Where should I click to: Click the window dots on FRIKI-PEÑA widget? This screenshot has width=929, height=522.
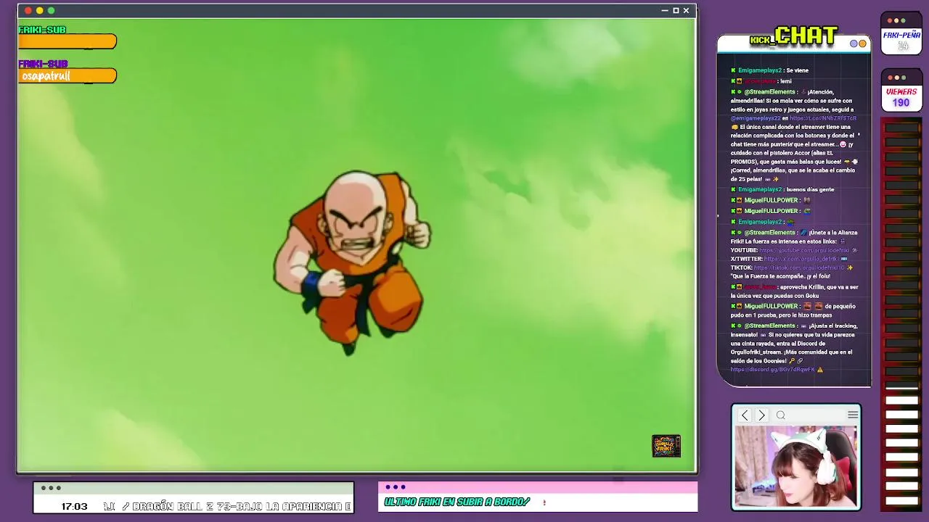tap(897, 20)
